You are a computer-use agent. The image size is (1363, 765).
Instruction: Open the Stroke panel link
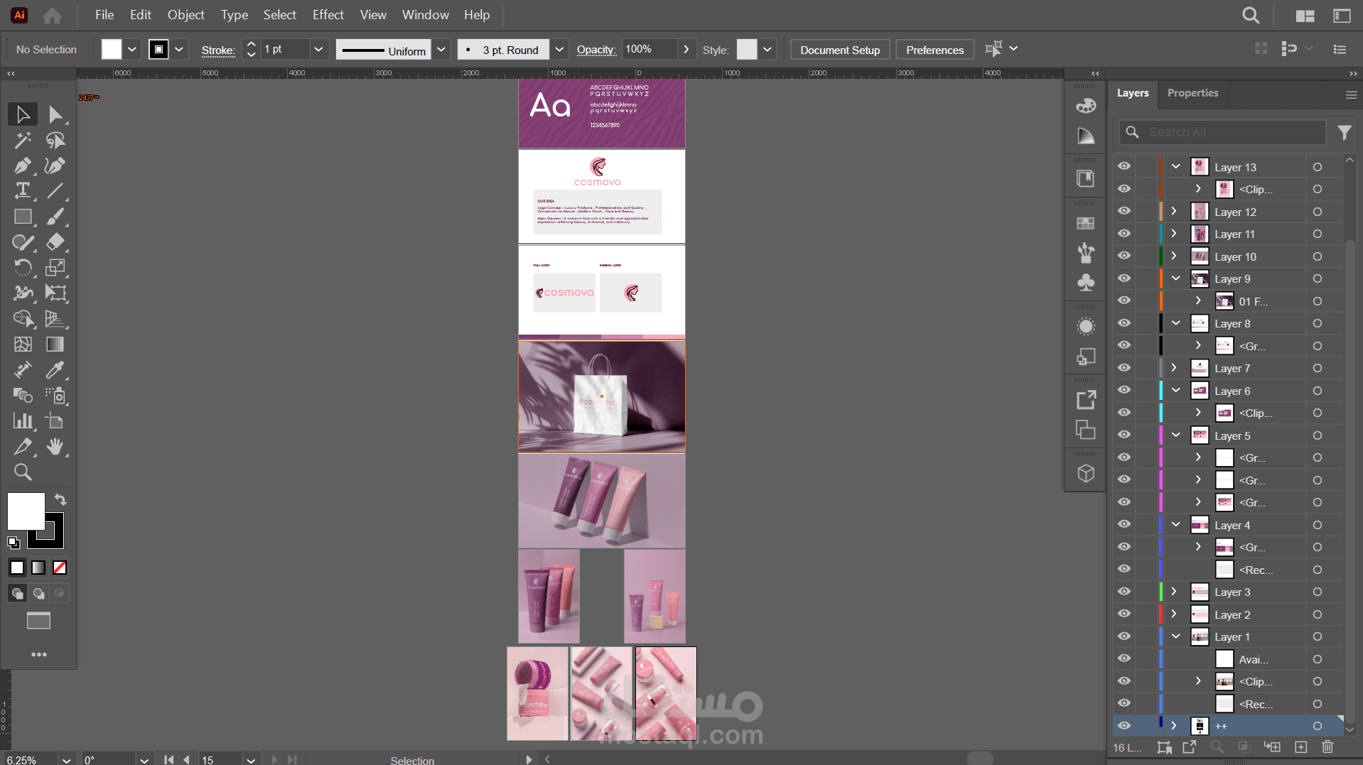[x=218, y=50]
